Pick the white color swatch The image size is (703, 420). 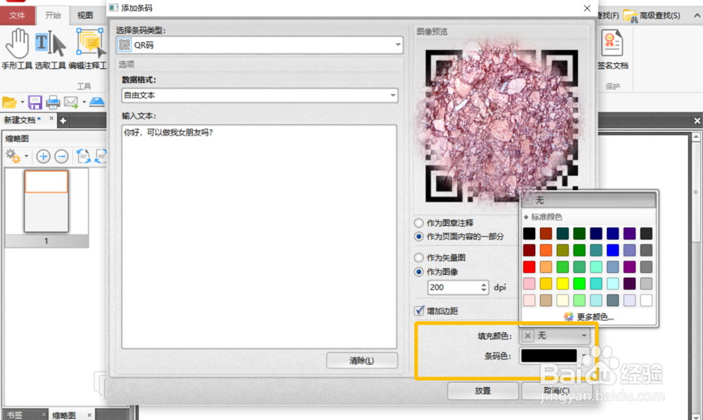(x=646, y=300)
